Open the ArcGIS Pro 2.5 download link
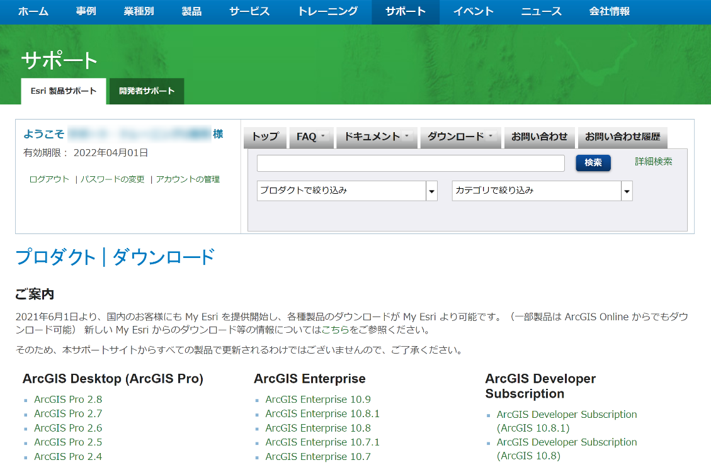 coord(68,442)
